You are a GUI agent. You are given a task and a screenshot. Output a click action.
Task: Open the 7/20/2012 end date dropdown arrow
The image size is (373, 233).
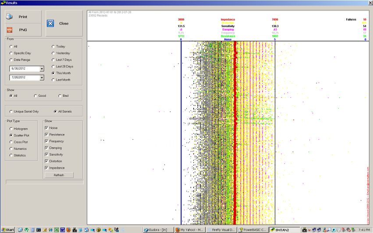(x=42, y=78)
